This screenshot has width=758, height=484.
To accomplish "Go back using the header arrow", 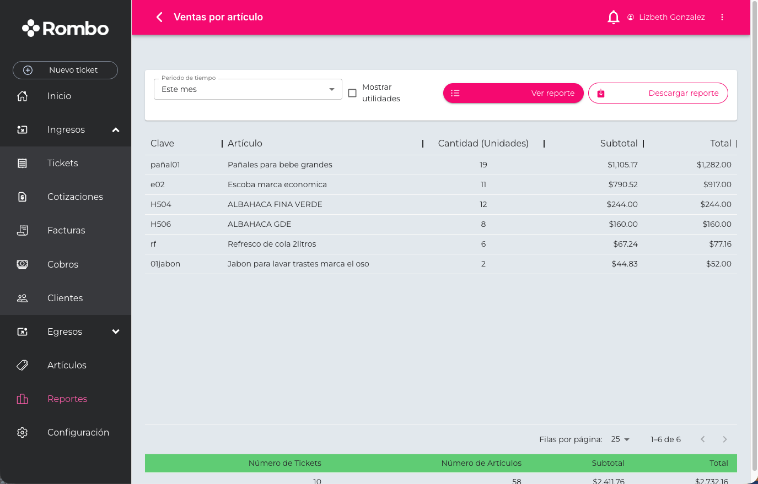I will pyautogui.click(x=159, y=17).
